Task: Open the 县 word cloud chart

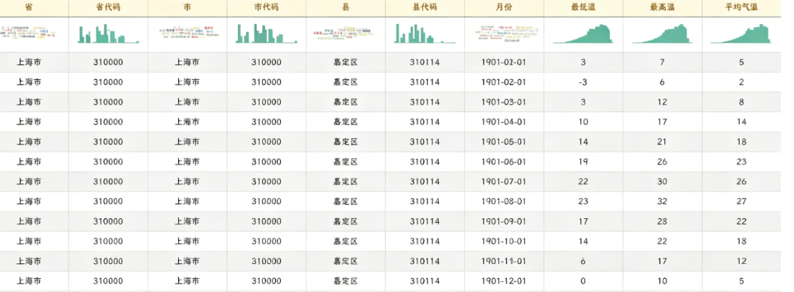Action: (345, 33)
